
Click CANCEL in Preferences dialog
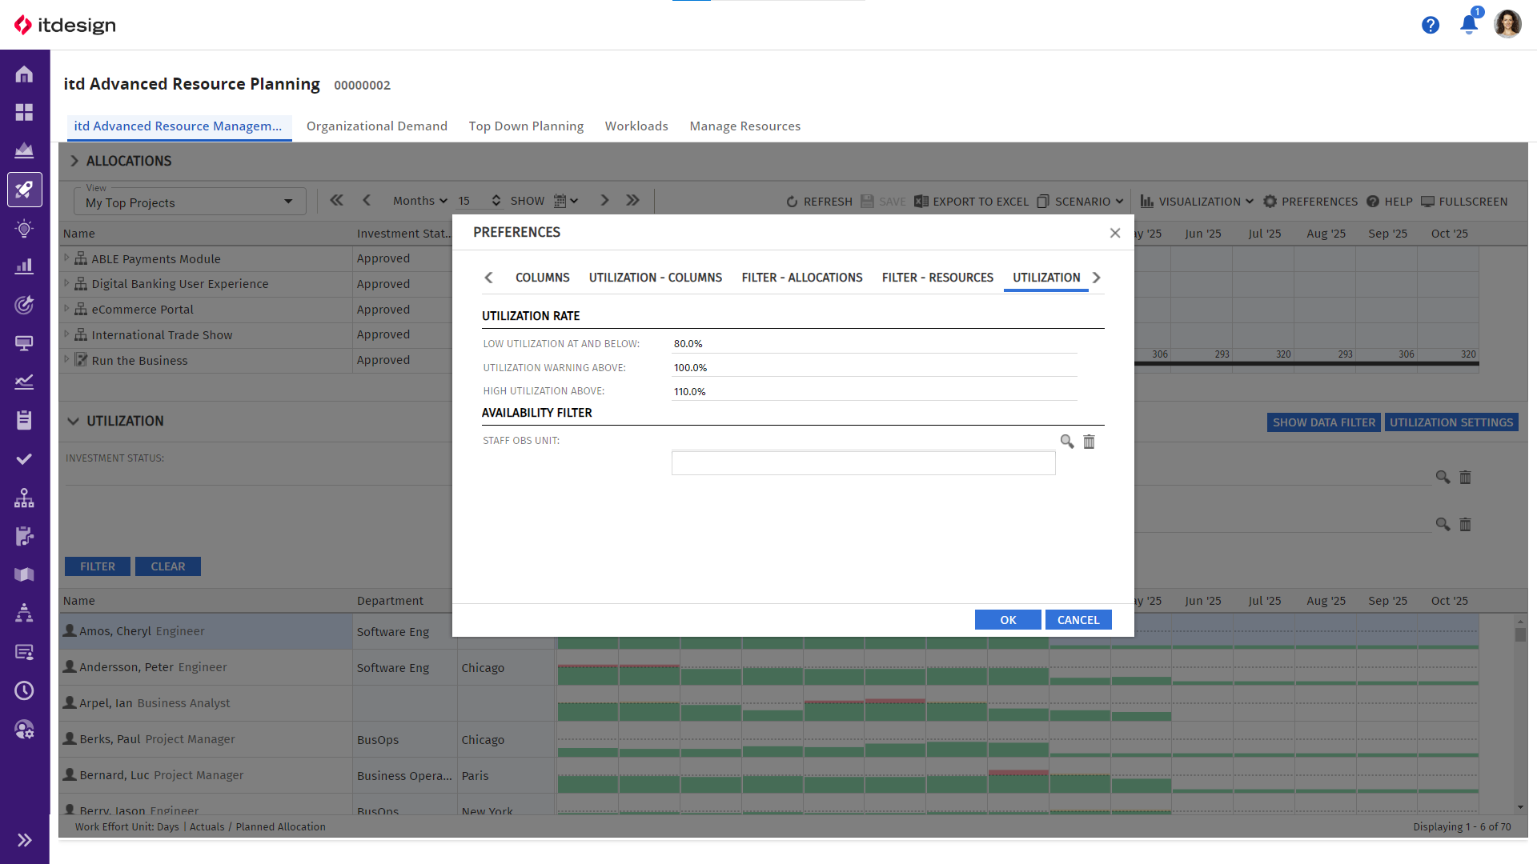(x=1078, y=620)
